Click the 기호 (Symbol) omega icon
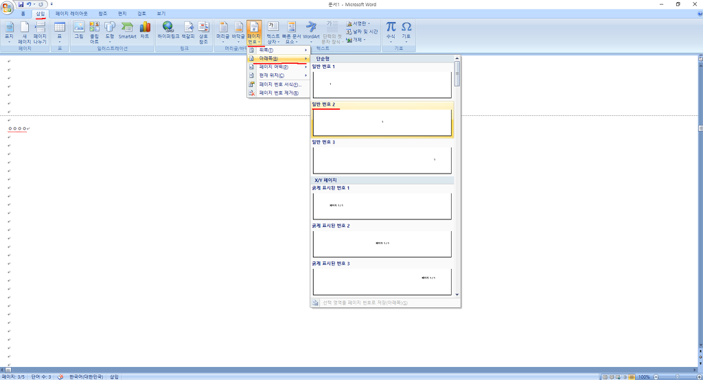Viewport: 703px width, 380px height. [x=406, y=31]
